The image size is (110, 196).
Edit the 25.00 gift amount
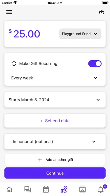pyautogui.click(x=27, y=34)
